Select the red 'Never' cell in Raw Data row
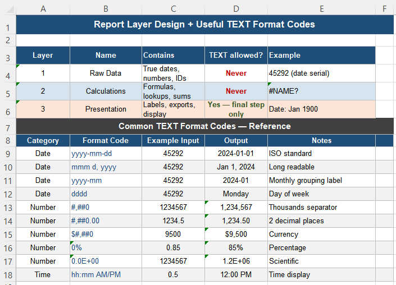This screenshot has height=285, width=396. pyautogui.click(x=236, y=73)
